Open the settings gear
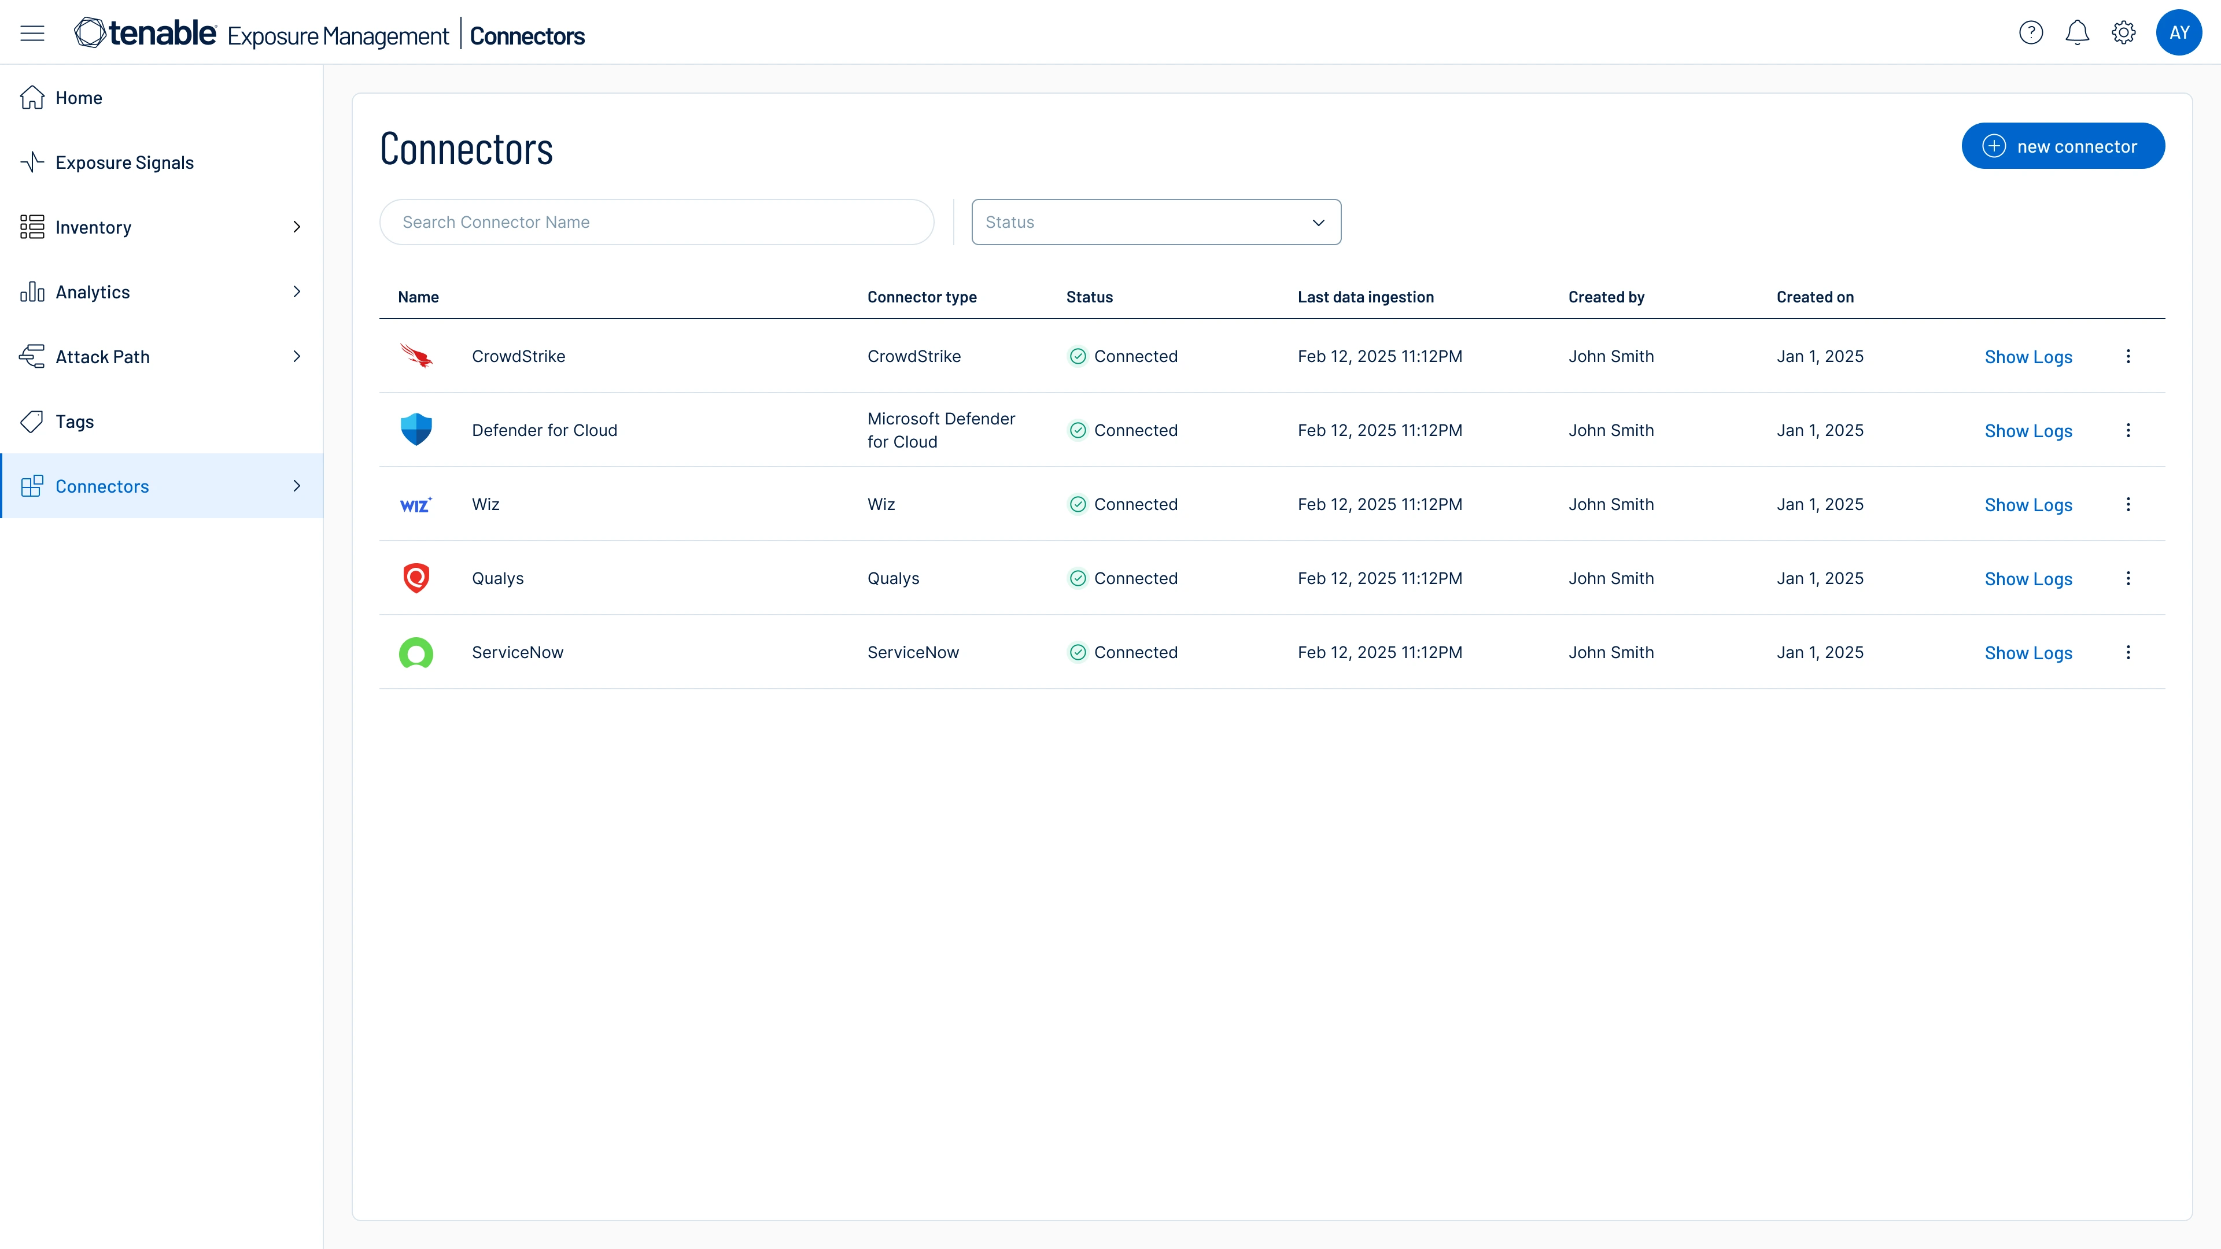2221x1249 pixels. coord(2124,33)
